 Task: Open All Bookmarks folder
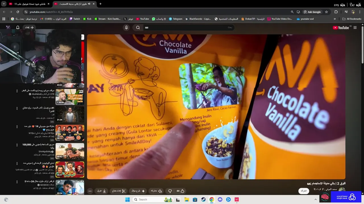(x=352, y=19)
